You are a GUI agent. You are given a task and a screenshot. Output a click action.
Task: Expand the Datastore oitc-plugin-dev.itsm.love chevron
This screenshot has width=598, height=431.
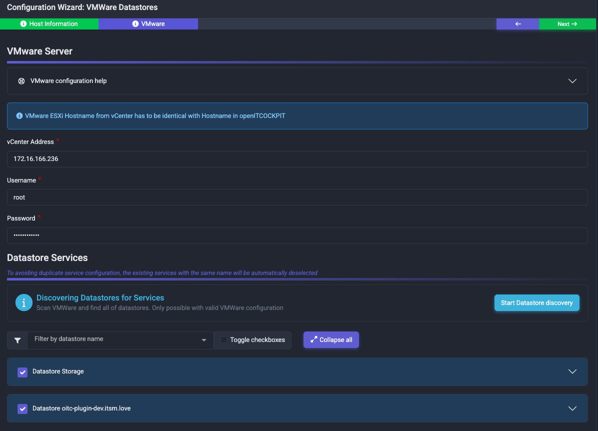[x=572, y=408]
